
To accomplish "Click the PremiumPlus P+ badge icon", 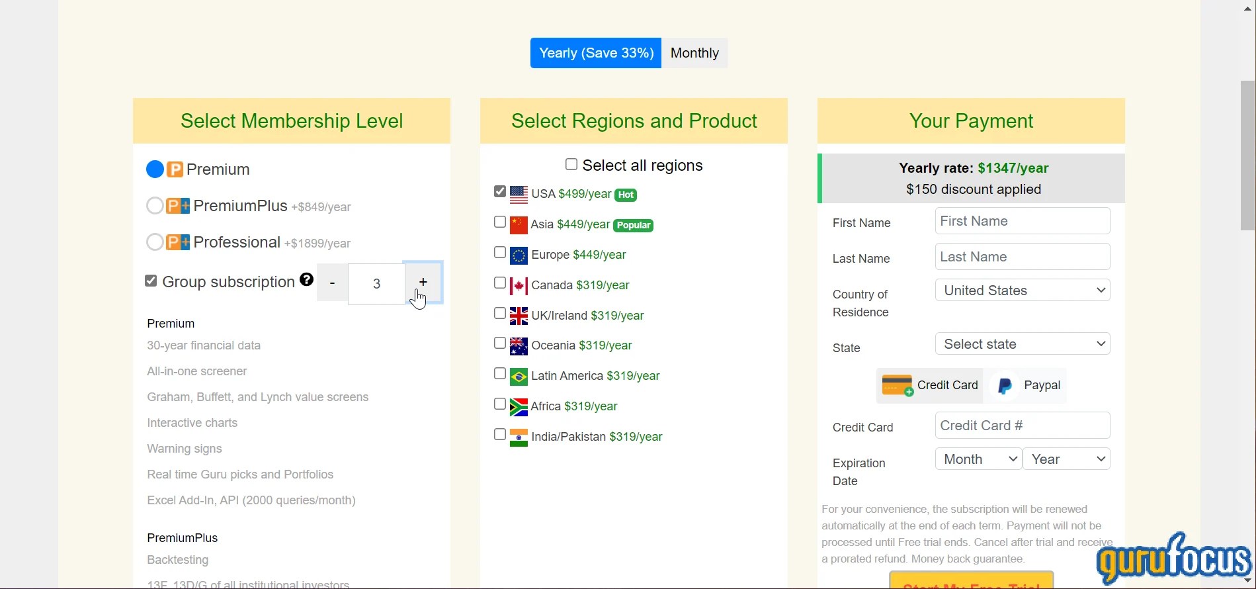I will pyautogui.click(x=178, y=206).
